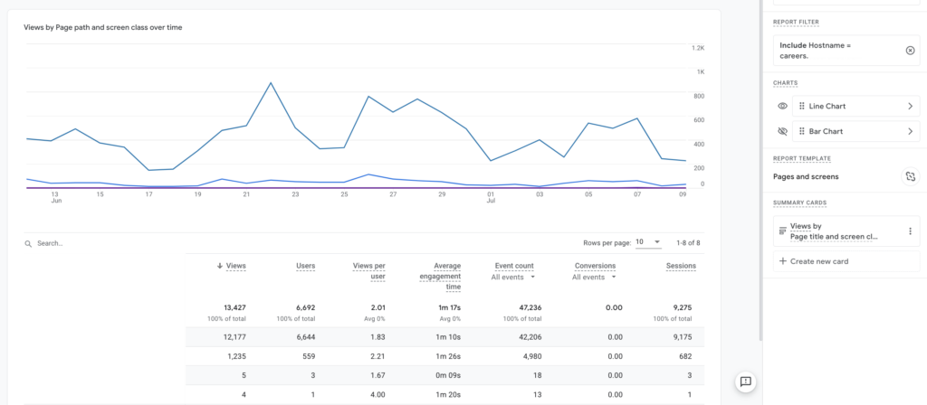
Task: Open Rows per page dropdown
Action: pos(648,242)
